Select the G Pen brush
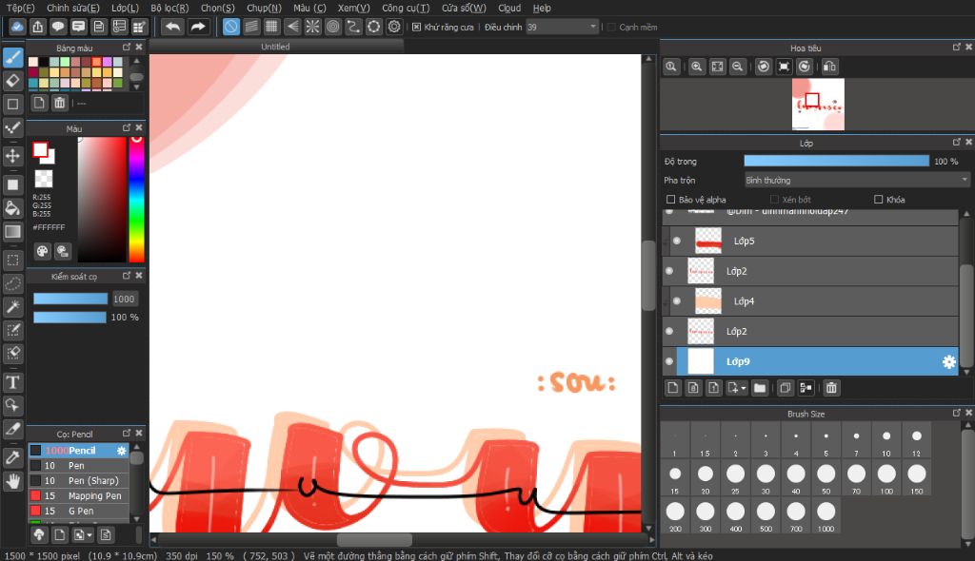975x561 pixels. [x=79, y=511]
